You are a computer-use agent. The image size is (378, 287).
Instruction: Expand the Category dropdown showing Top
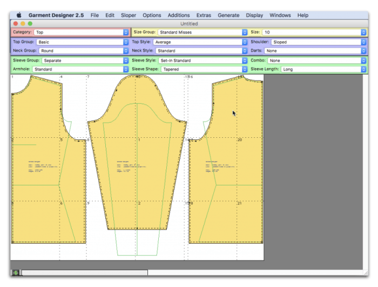tap(81, 32)
